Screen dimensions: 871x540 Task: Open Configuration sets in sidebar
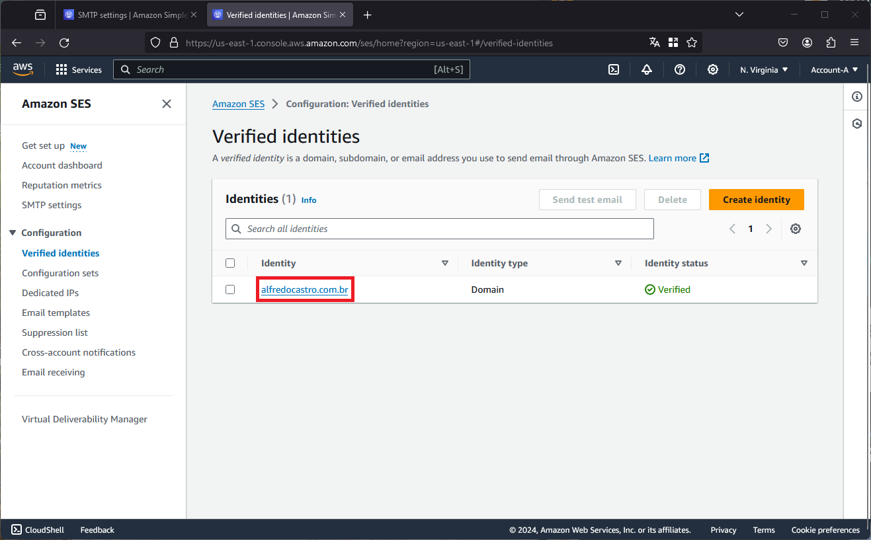(60, 273)
